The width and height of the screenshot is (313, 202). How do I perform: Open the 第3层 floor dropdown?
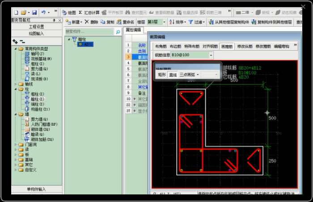coord(164,22)
